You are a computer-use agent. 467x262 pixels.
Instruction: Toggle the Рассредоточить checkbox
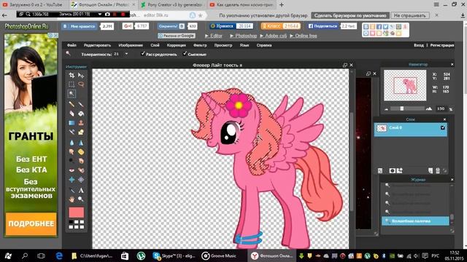point(143,54)
